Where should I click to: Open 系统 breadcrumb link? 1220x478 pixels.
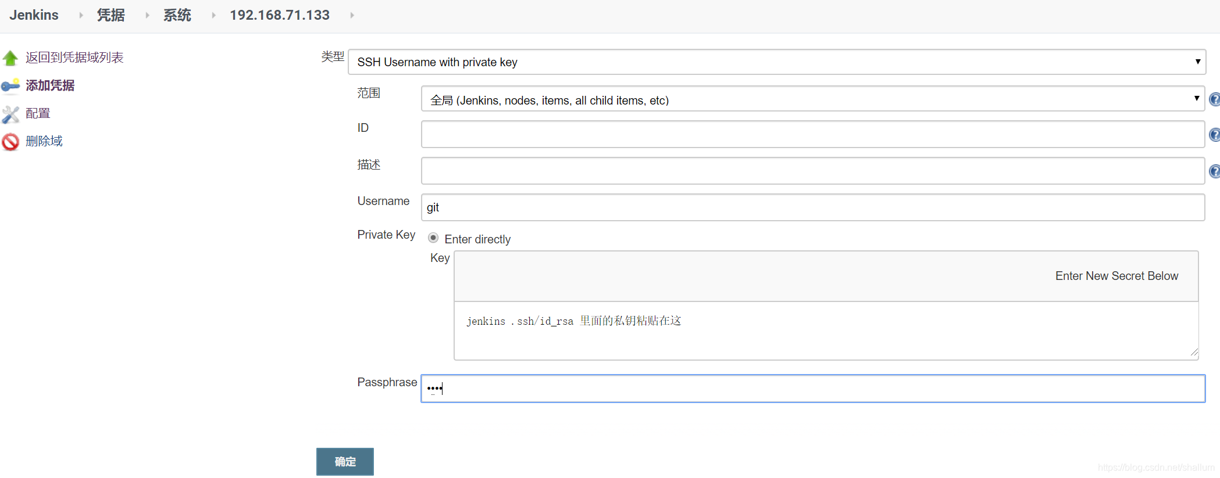click(x=177, y=15)
